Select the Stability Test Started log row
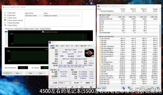The width and height of the screenshot is (163, 95). click(52, 16)
